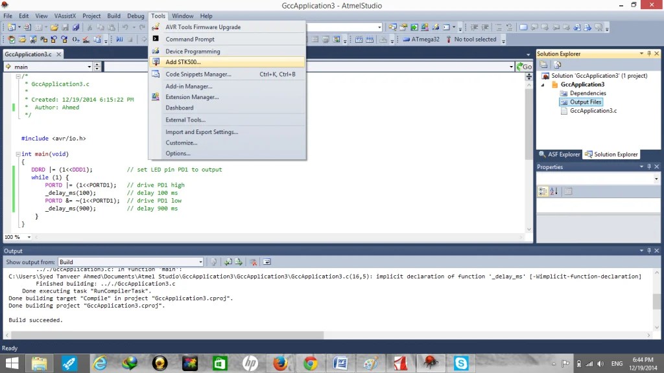
Task: Toggle the ASF Explorer tab
Action: point(559,154)
